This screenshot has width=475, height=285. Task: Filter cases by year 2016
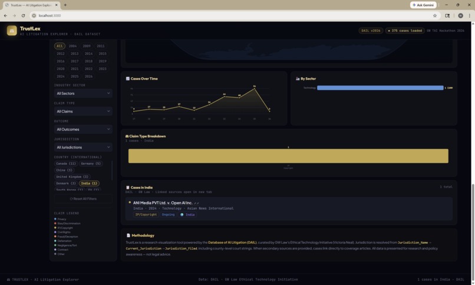(61, 61)
